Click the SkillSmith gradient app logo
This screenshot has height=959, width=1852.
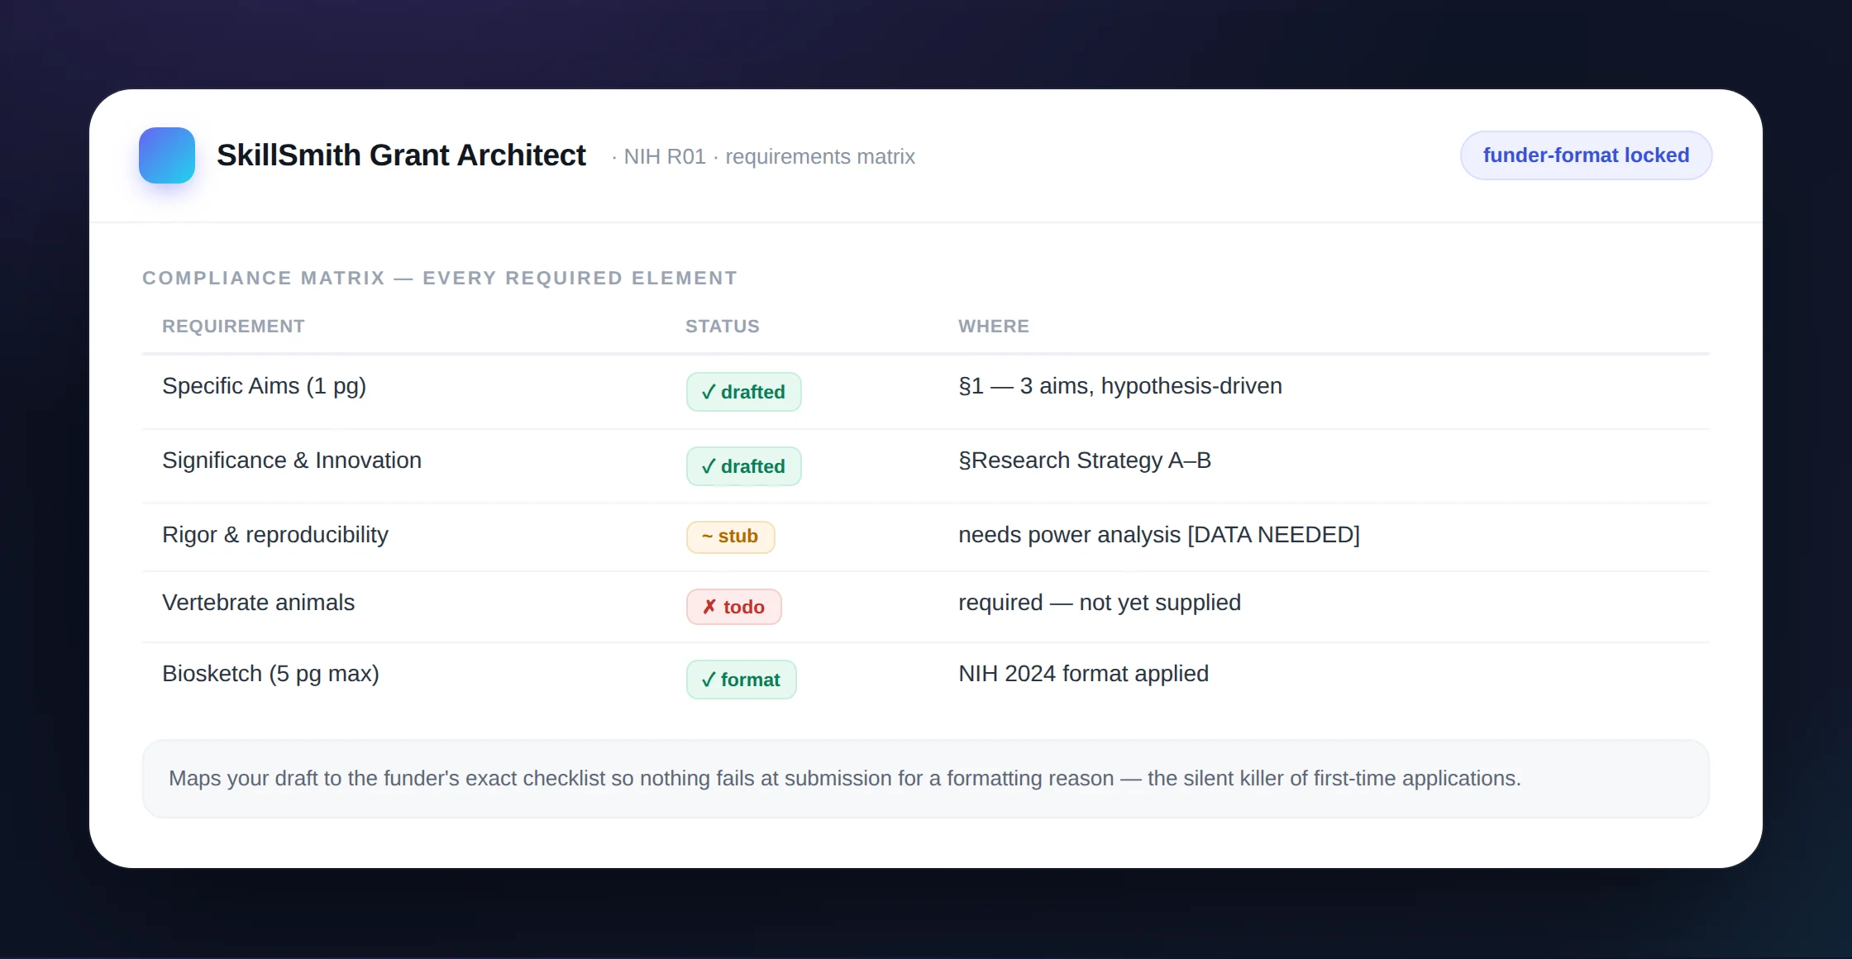coord(167,155)
